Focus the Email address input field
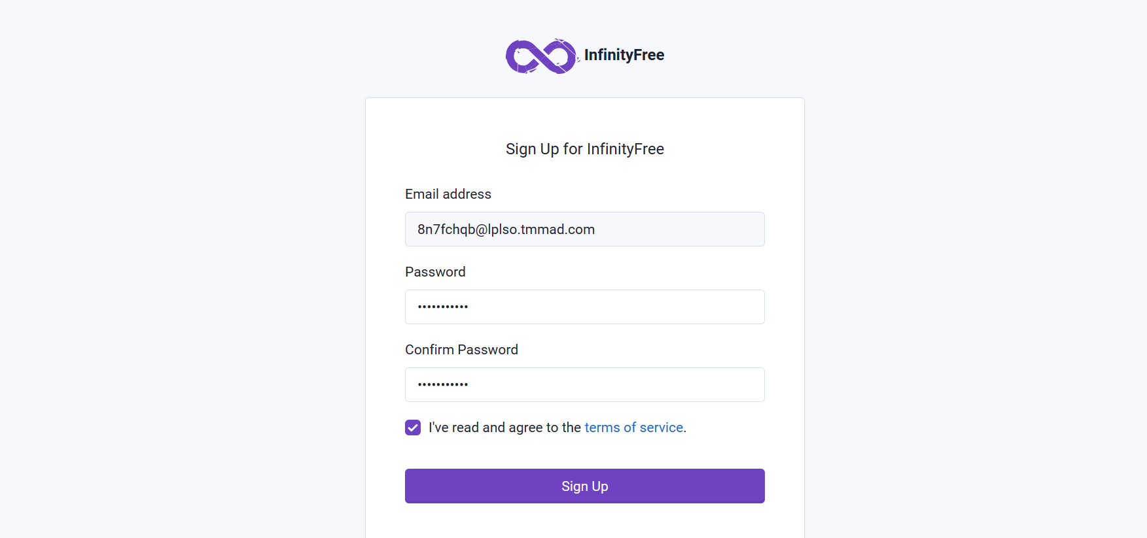The width and height of the screenshot is (1147, 538). click(584, 229)
